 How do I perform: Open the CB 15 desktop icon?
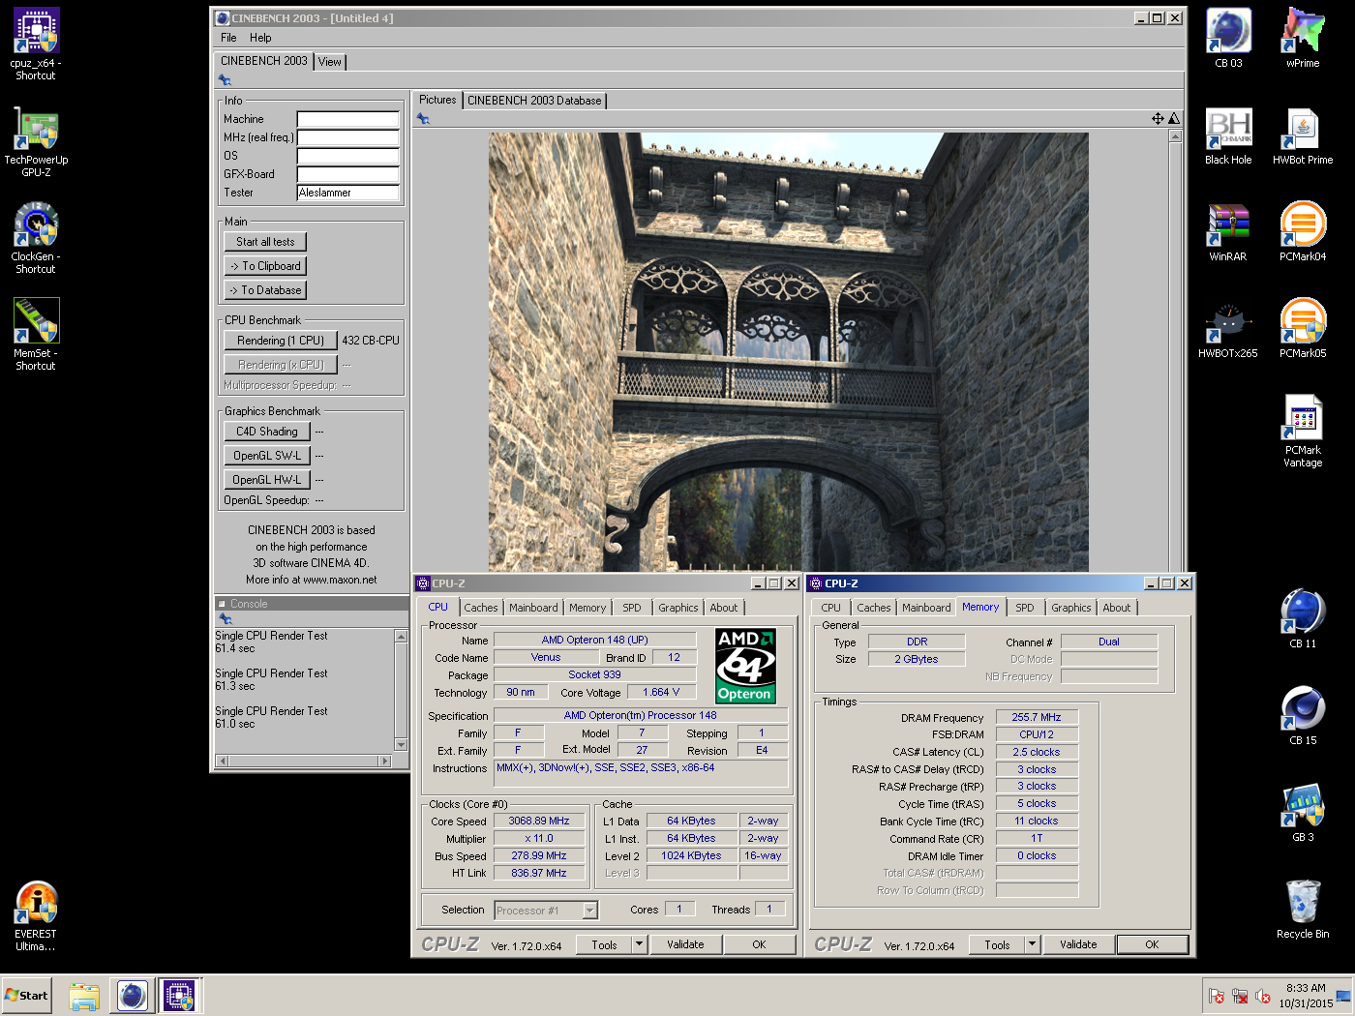pyautogui.click(x=1303, y=715)
